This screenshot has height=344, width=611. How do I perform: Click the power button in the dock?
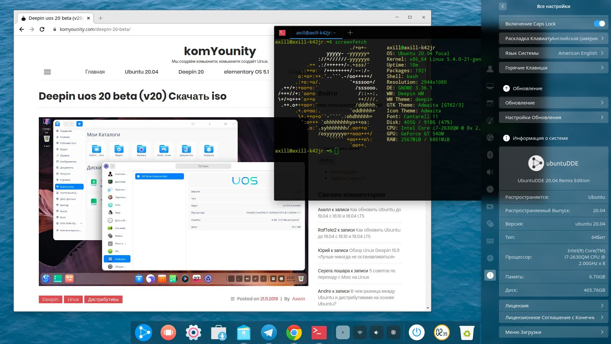[x=416, y=333]
